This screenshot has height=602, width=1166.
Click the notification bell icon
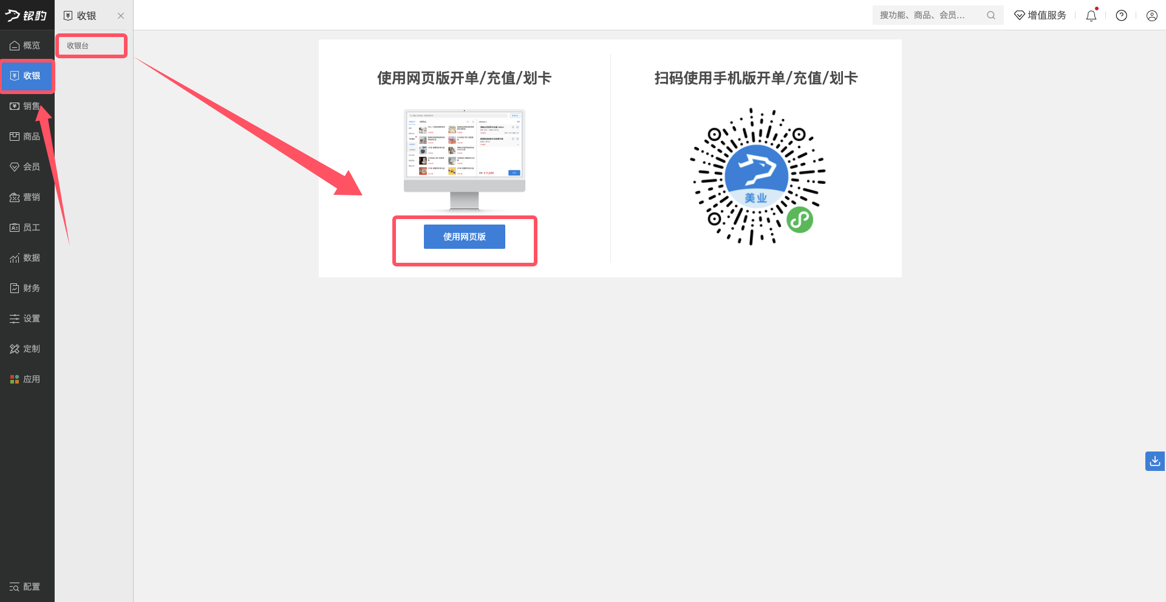[1091, 15]
